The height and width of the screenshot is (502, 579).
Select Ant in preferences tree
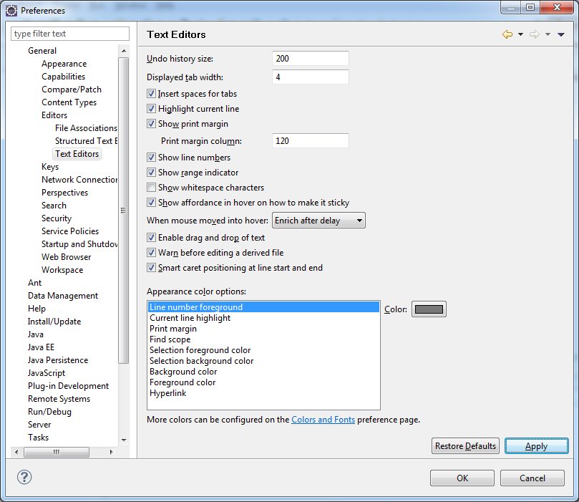click(34, 283)
